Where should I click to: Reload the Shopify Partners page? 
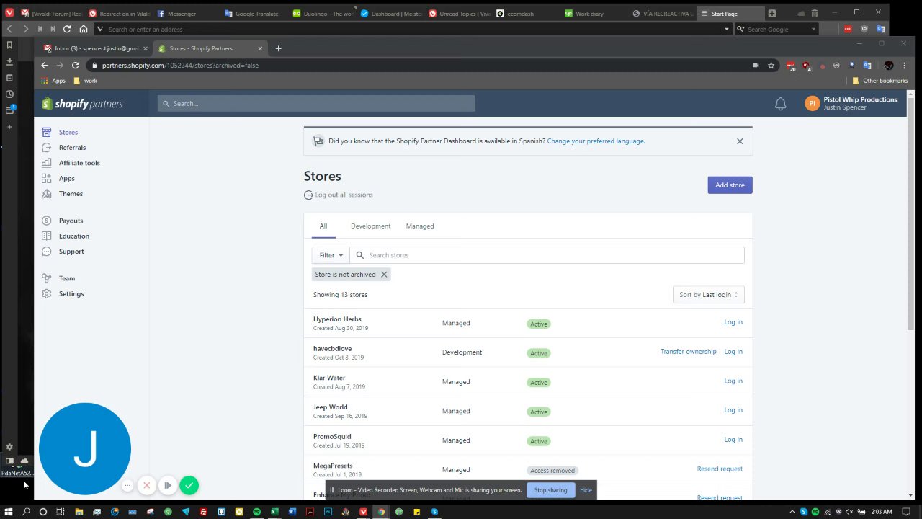tap(75, 66)
